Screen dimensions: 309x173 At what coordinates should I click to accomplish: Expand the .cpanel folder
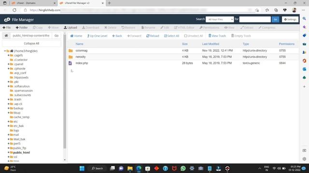point(9,64)
